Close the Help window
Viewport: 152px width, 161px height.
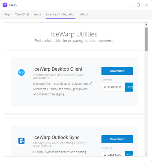pyautogui.click(x=146, y=5)
